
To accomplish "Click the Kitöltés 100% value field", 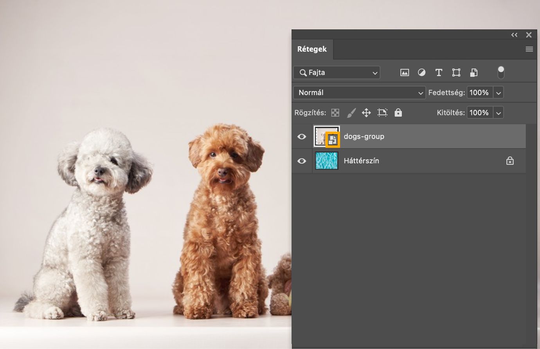I will 480,113.
